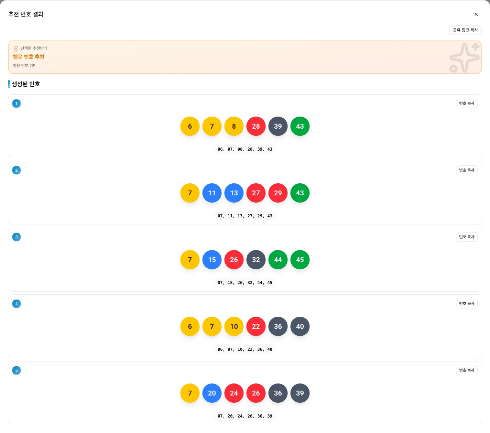The height and width of the screenshot is (433, 490).
Task: Click the check icon beside 선택한 추천방식
Action: click(16, 48)
